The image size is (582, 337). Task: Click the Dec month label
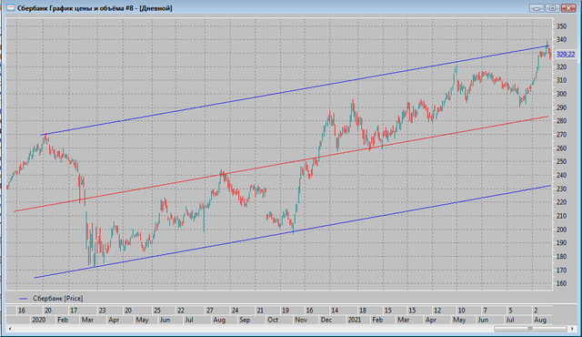click(x=326, y=320)
